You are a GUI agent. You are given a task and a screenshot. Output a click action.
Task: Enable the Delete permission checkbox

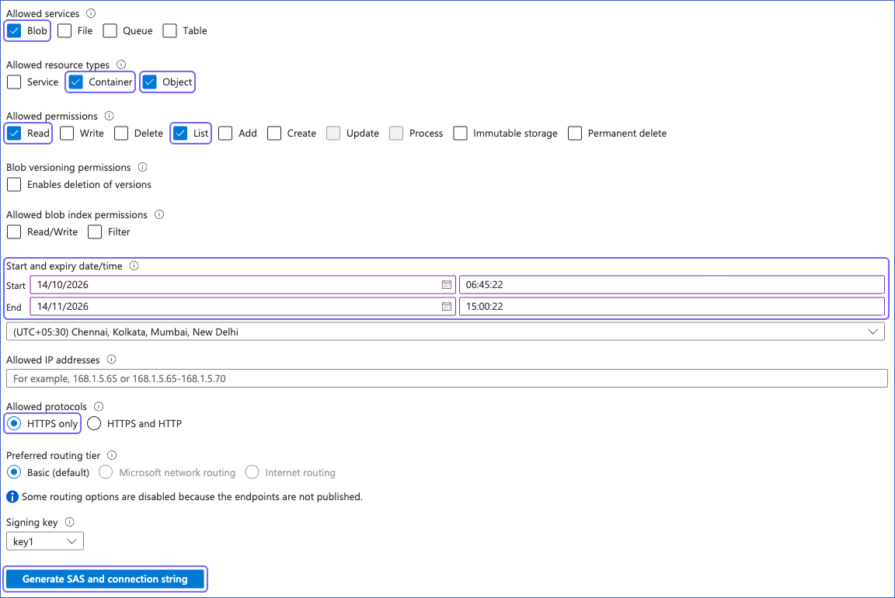click(121, 134)
